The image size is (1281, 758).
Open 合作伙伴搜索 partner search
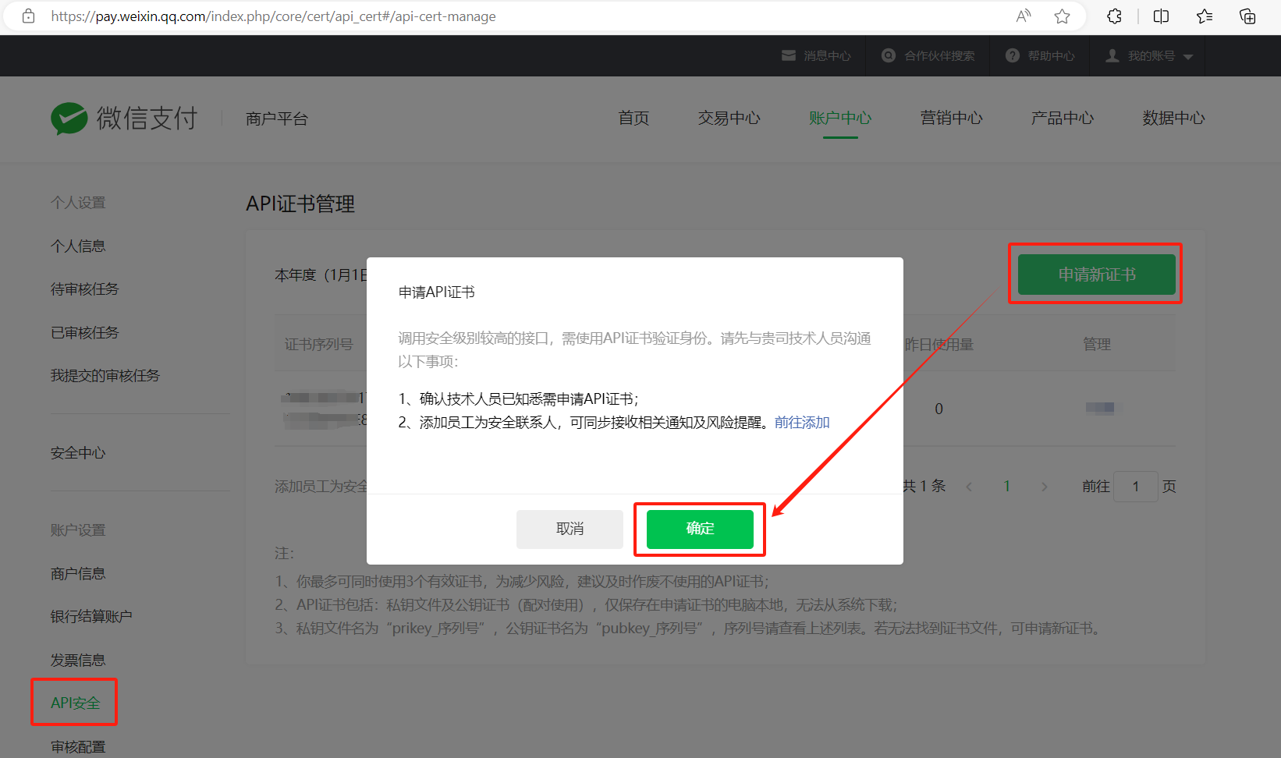click(x=928, y=55)
